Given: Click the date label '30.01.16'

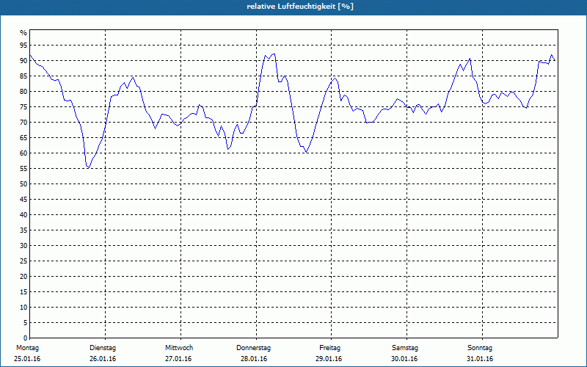Looking at the screenshot, I should click(404, 359).
